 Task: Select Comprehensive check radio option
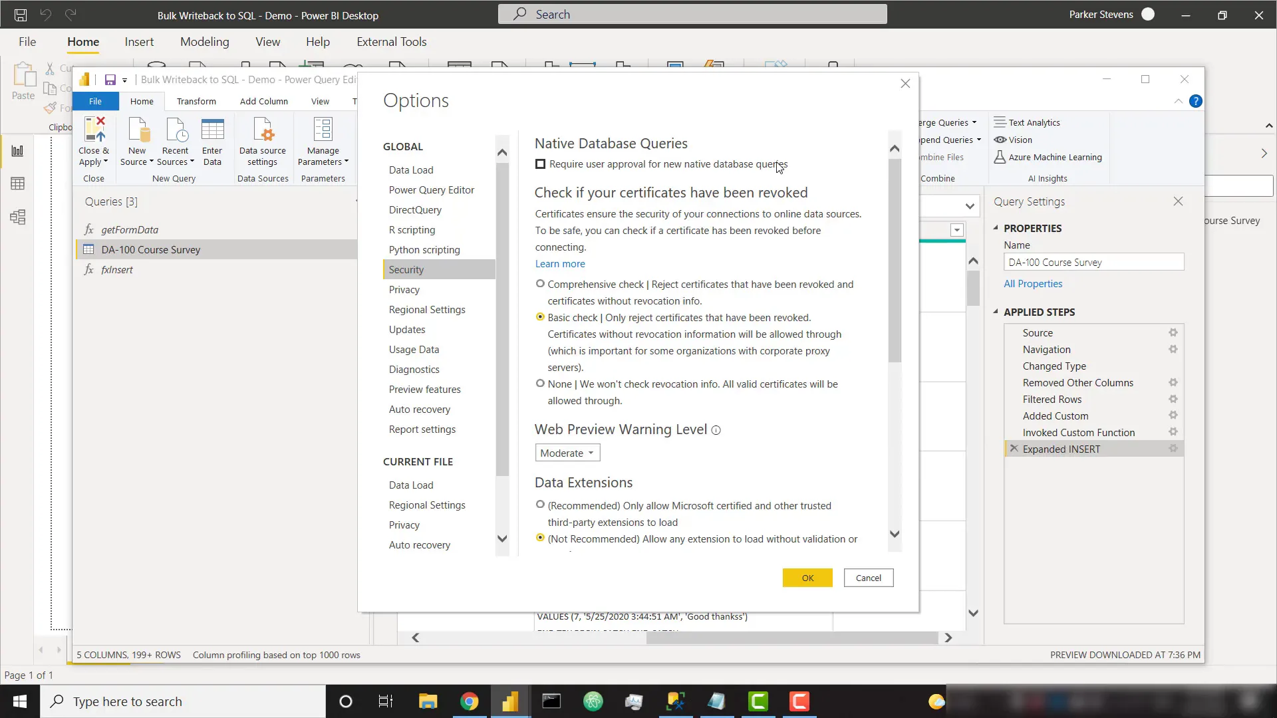click(x=540, y=284)
